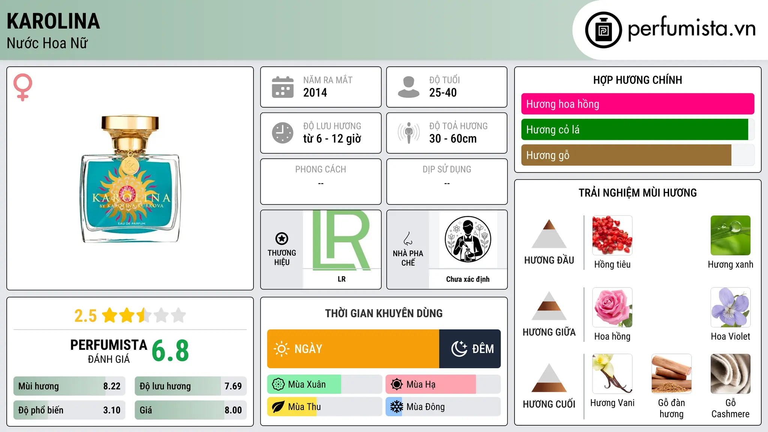Click the snowflake icon for Mùa Đông
The width and height of the screenshot is (768, 432).
coord(397,407)
